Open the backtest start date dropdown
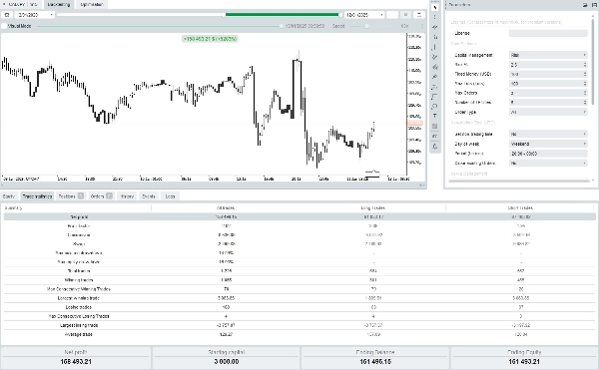Image resolution: width=599 pixels, height=370 pixels. 35,15
